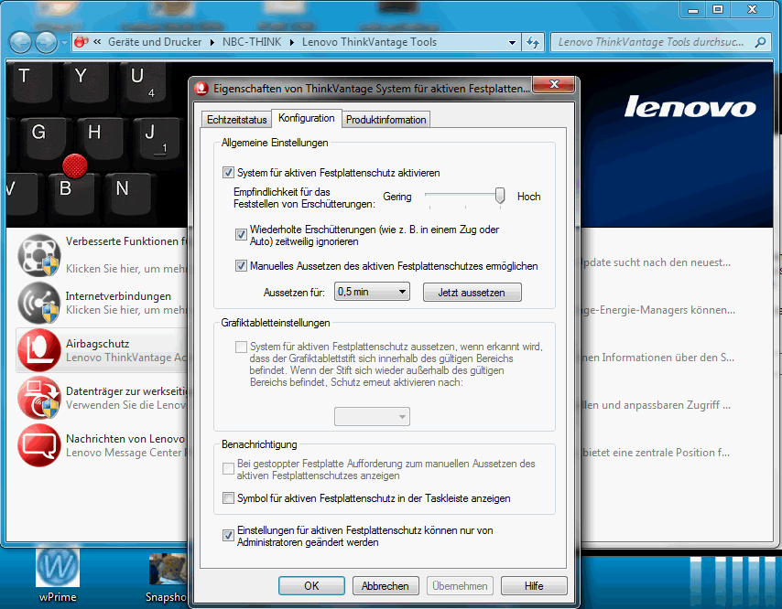Click the back navigation arrow in Explorer
The height and width of the screenshot is (609, 782).
tap(21, 42)
